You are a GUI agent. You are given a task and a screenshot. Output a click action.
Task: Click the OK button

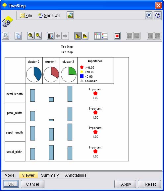pyautogui.click(x=11, y=184)
